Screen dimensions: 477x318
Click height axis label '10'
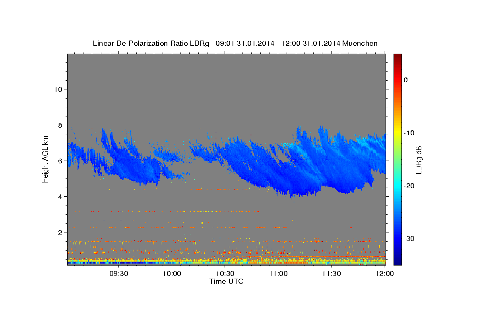[x=58, y=89]
